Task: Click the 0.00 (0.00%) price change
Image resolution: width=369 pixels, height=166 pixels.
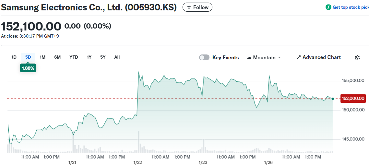Action: point(88,26)
